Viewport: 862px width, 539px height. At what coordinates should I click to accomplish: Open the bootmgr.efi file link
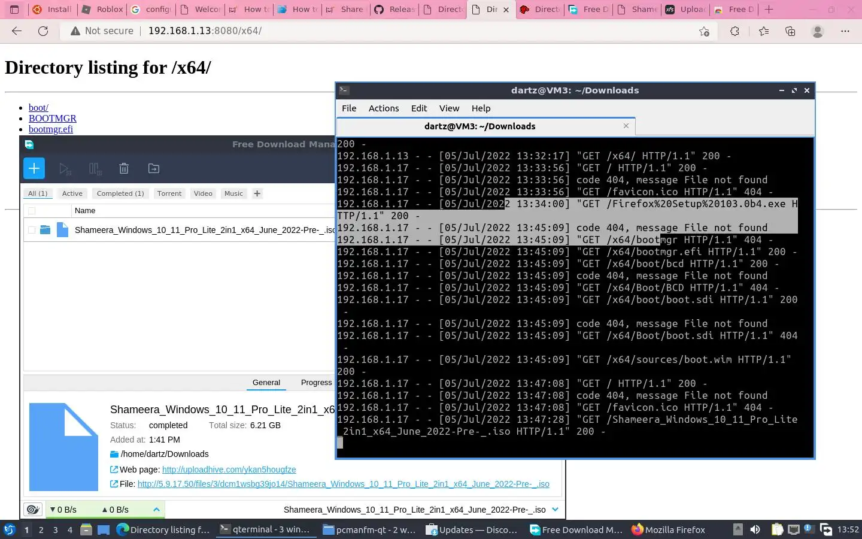(51, 129)
